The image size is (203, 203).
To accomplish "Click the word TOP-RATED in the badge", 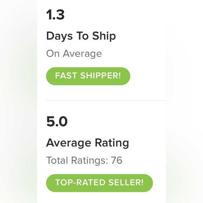I will coord(80,183).
